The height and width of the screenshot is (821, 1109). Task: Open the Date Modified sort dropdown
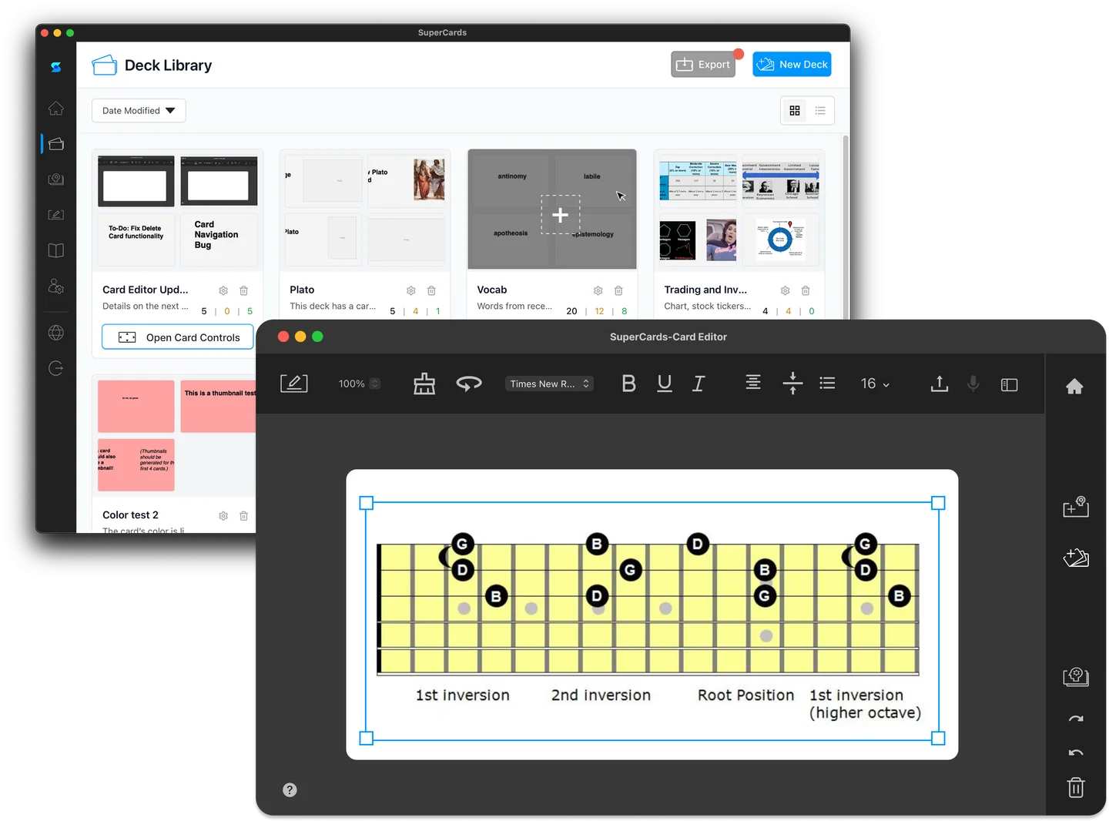pos(138,110)
